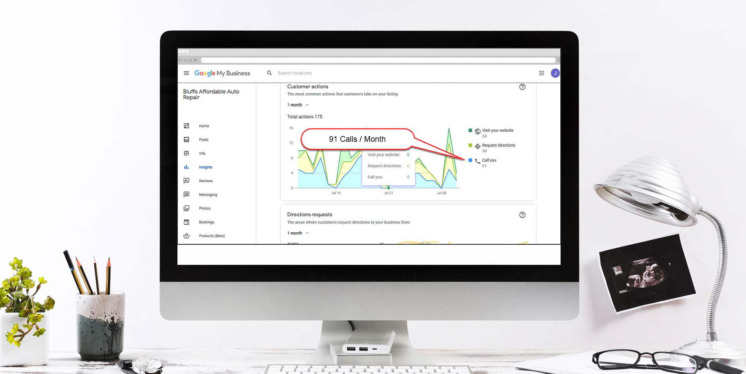Expand Customer actions 1 month dropdown
Screen dimensions: 746x374
(x=298, y=105)
